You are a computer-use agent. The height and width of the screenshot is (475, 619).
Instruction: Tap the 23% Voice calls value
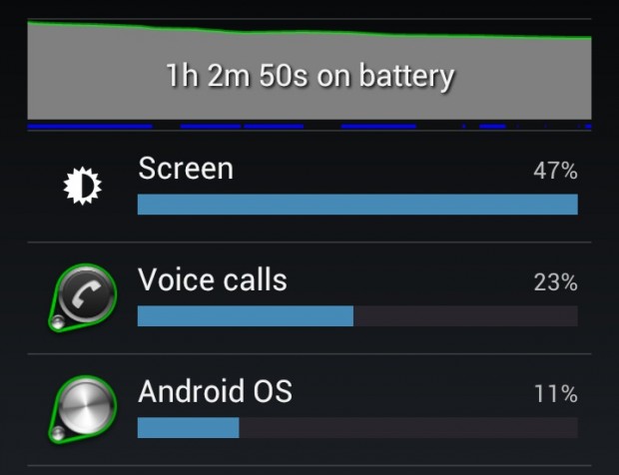point(555,282)
